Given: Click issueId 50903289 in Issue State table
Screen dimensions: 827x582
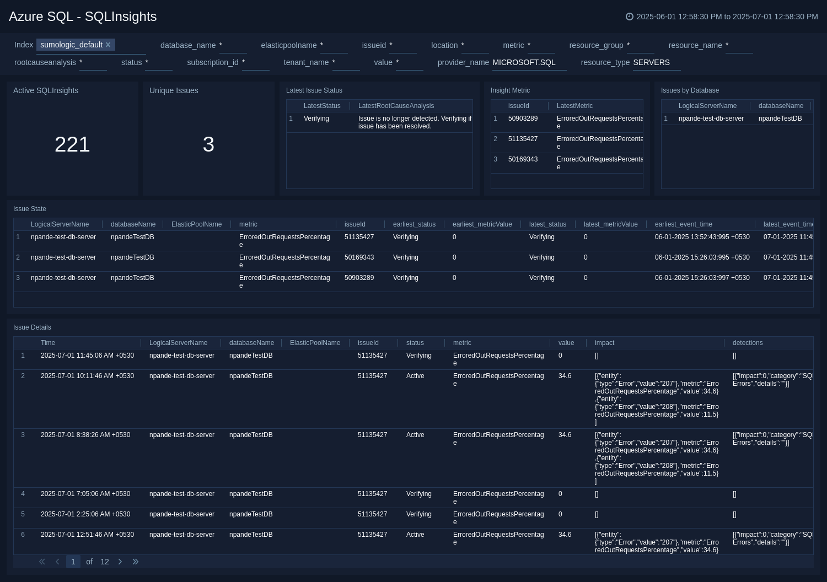Looking at the screenshot, I should [359, 278].
